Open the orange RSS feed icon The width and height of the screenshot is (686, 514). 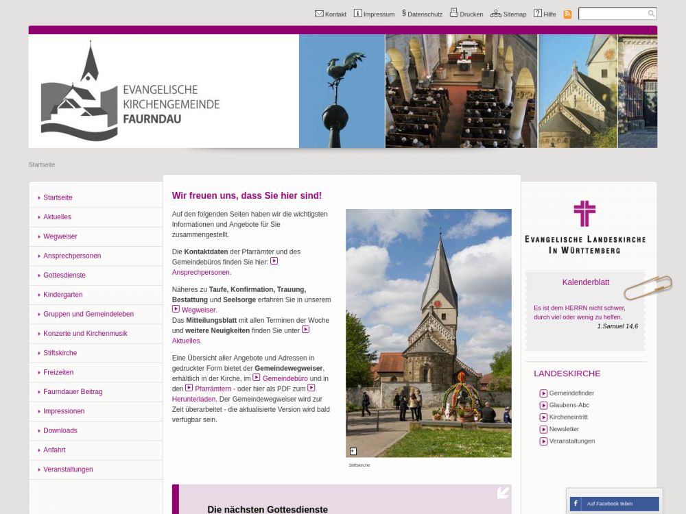pyautogui.click(x=567, y=14)
